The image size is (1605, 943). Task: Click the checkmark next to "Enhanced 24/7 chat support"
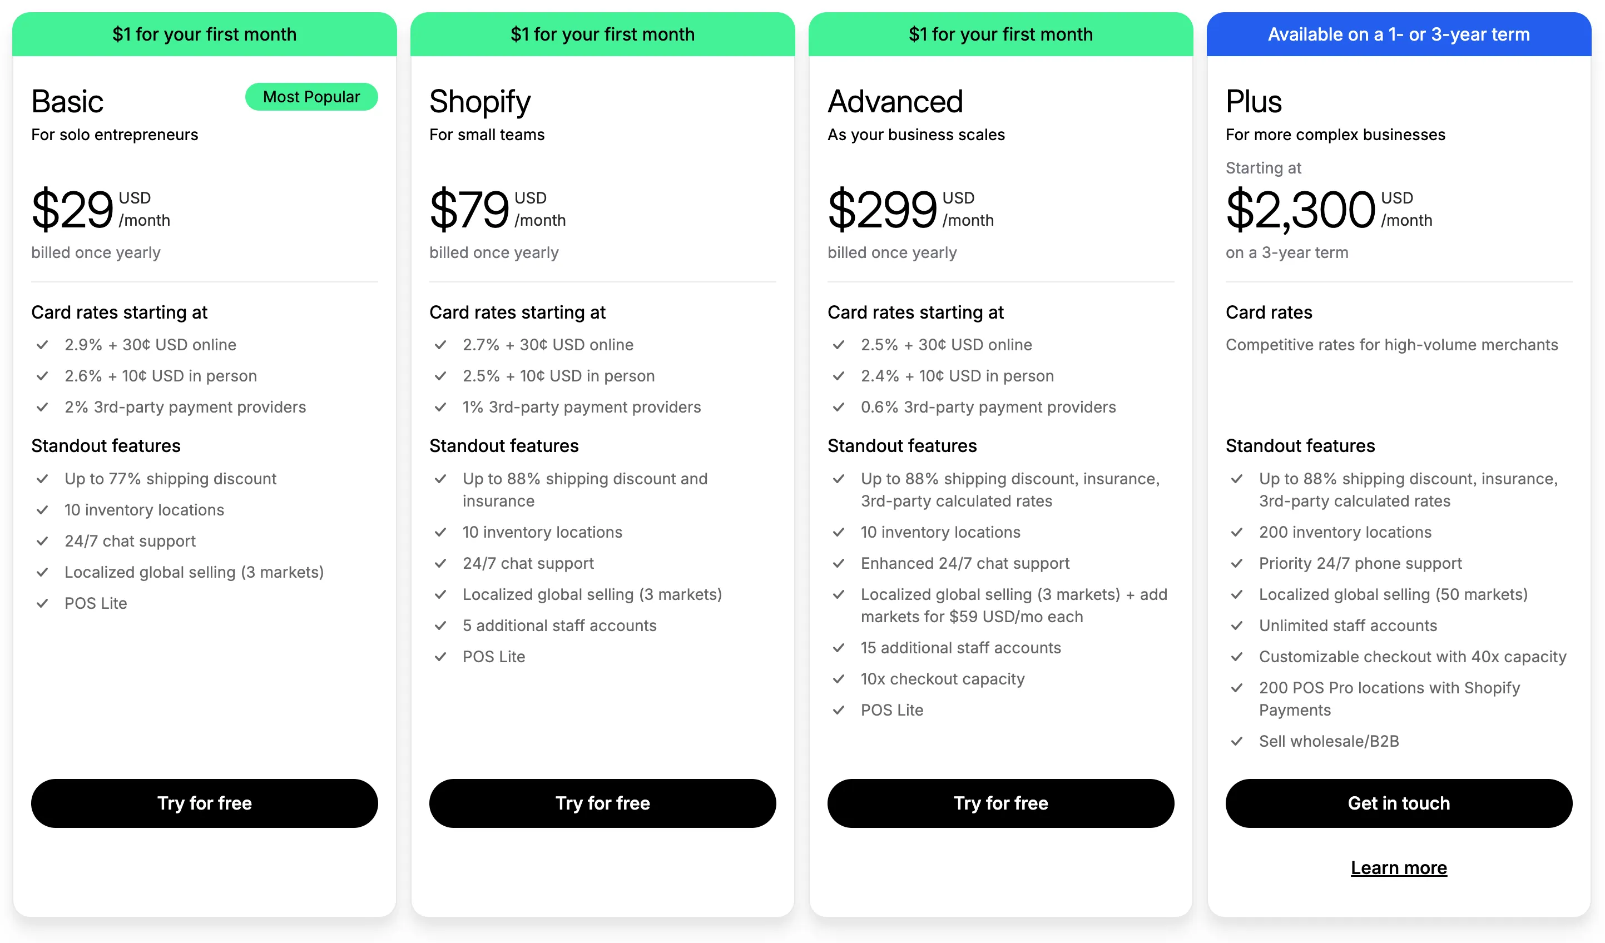[839, 563]
